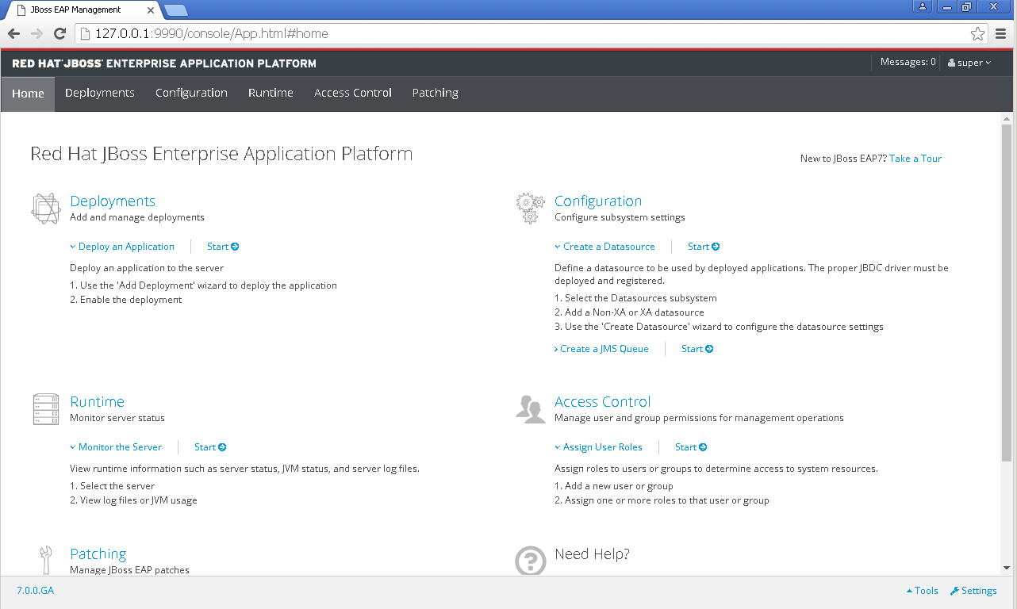Open the super user dropdown

click(x=969, y=63)
